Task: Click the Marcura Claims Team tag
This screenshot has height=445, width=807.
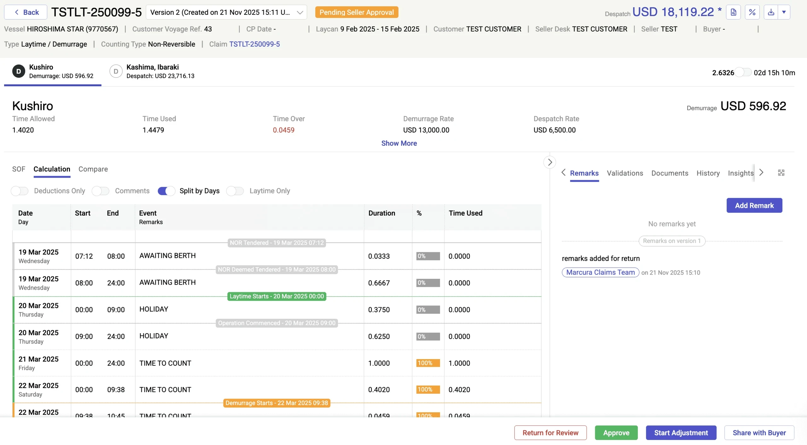Action: click(601, 272)
